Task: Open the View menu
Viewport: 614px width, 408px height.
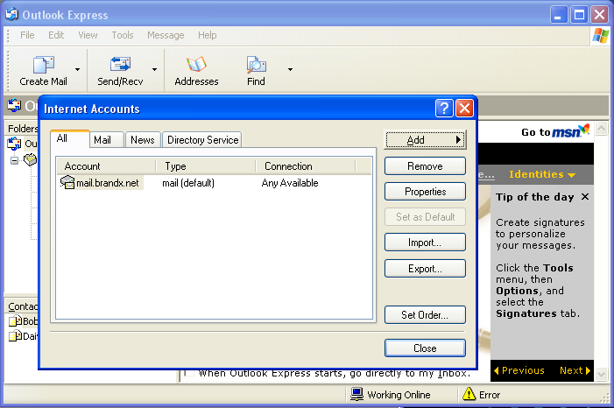Action: coord(88,35)
